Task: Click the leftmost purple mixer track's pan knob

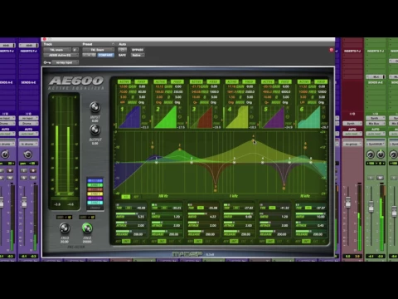Action: 5,154
